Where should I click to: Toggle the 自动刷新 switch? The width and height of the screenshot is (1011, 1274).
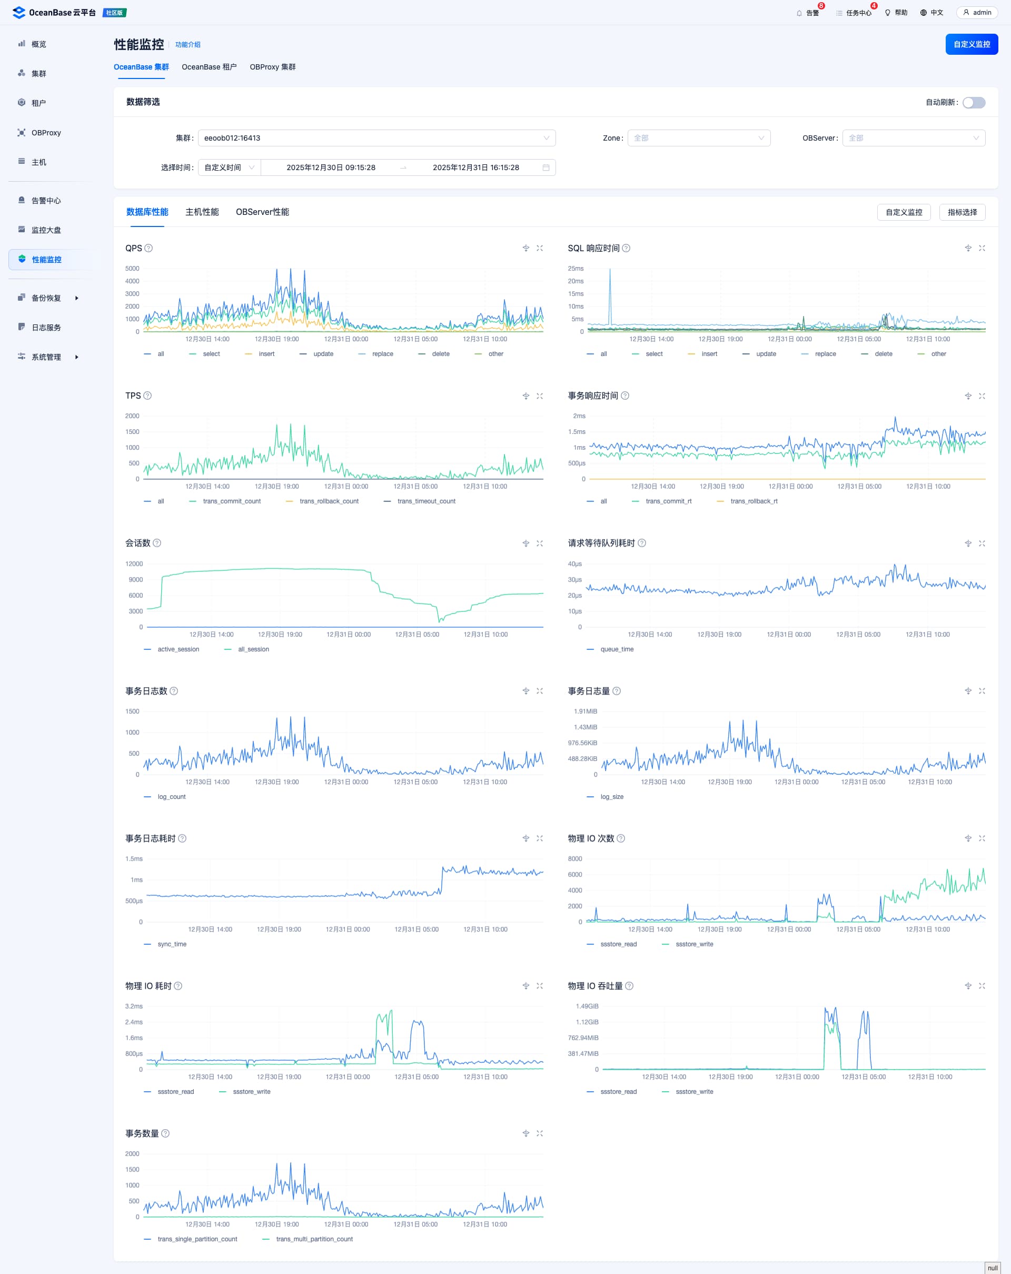pyautogui.click(x=974, y=103)
